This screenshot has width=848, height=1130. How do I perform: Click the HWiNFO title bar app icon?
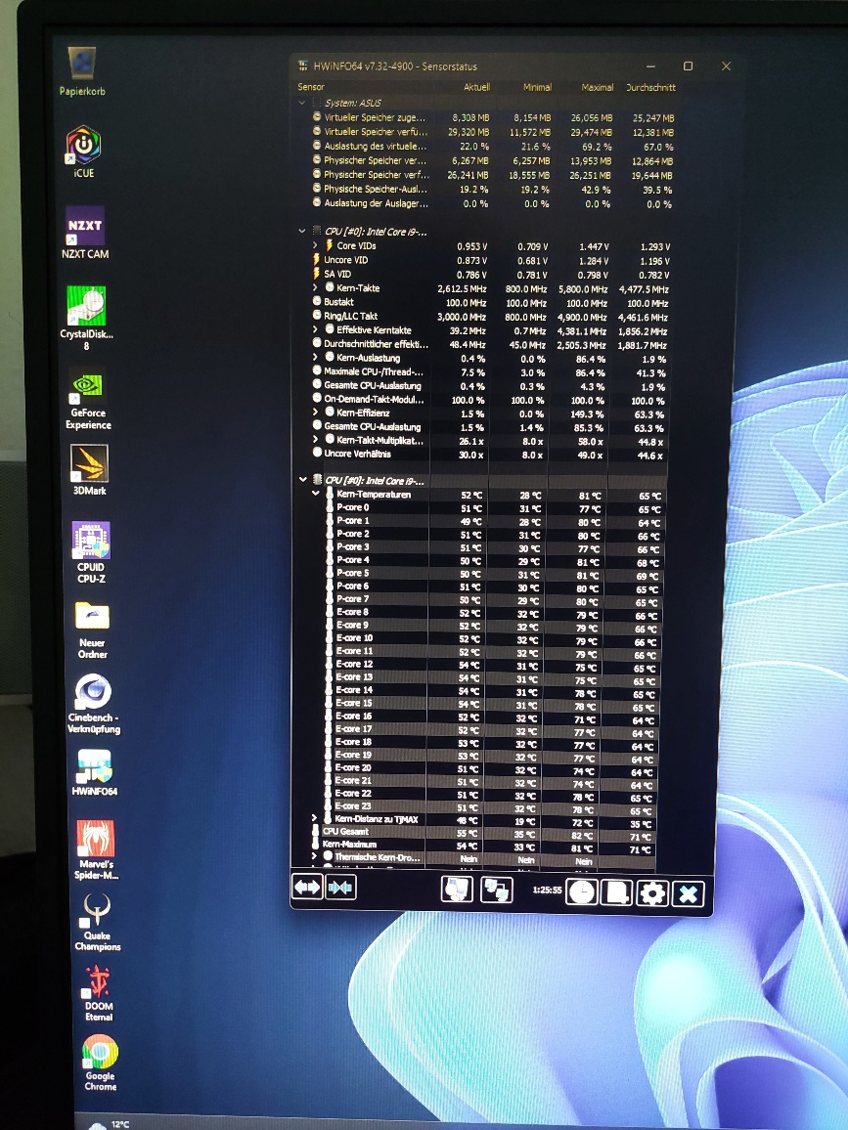point(303,65)
